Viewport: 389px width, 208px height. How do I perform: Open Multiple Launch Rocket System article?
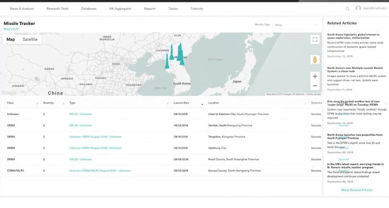(x=355, y=70)
